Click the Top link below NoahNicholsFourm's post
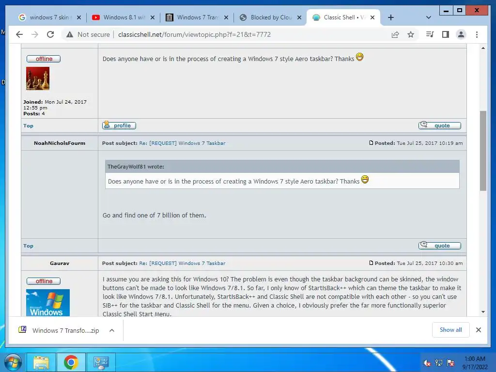Screen dimensions: 496x372 [x=28, y=246]
